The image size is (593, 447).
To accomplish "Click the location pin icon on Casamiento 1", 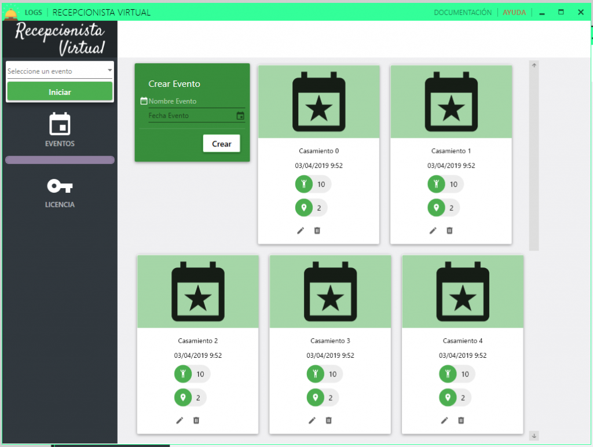I will pos(436,208).
